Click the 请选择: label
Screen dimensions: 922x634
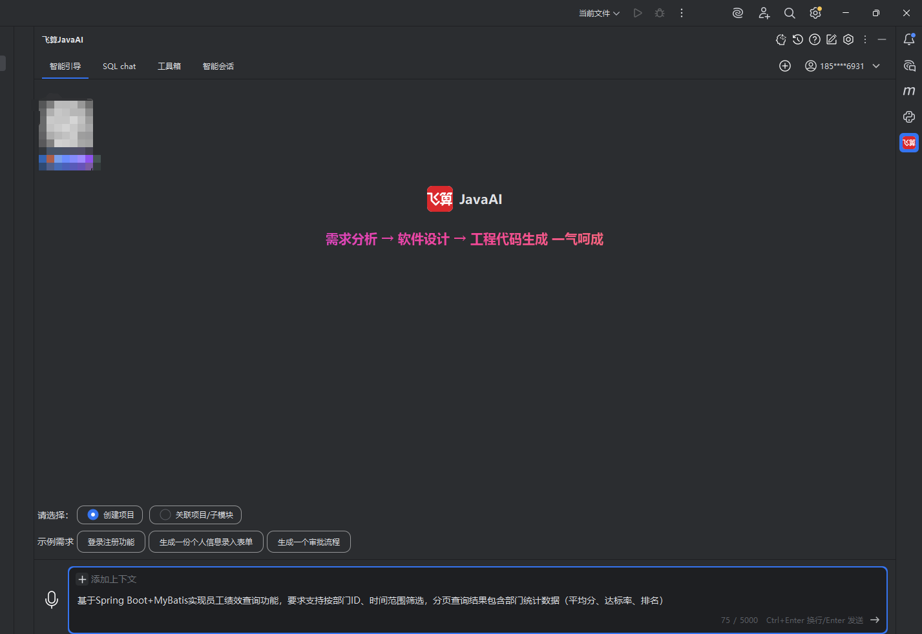click(53, 515)
